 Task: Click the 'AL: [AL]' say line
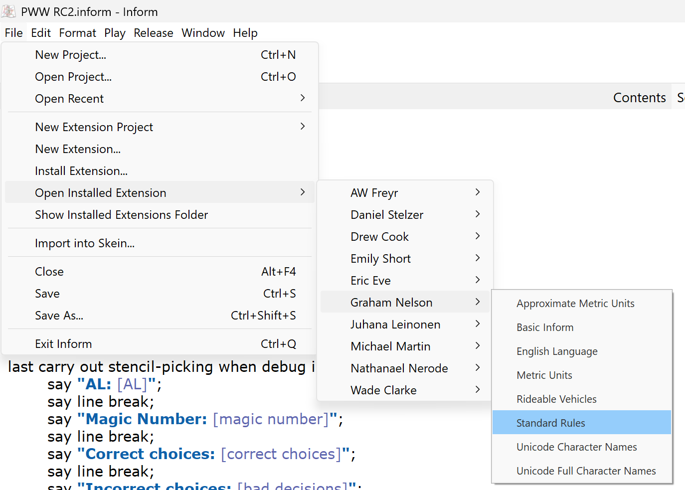(x=105, y=384)
